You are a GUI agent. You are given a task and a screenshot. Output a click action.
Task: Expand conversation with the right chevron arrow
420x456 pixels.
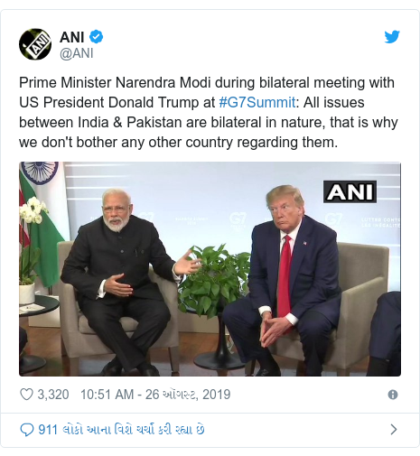pos(394,430)
